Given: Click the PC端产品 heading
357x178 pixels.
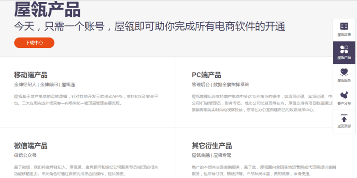Looking at the screenshot, I should 207,75.
